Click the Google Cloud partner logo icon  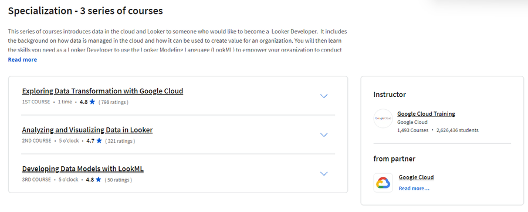[383, 183]
